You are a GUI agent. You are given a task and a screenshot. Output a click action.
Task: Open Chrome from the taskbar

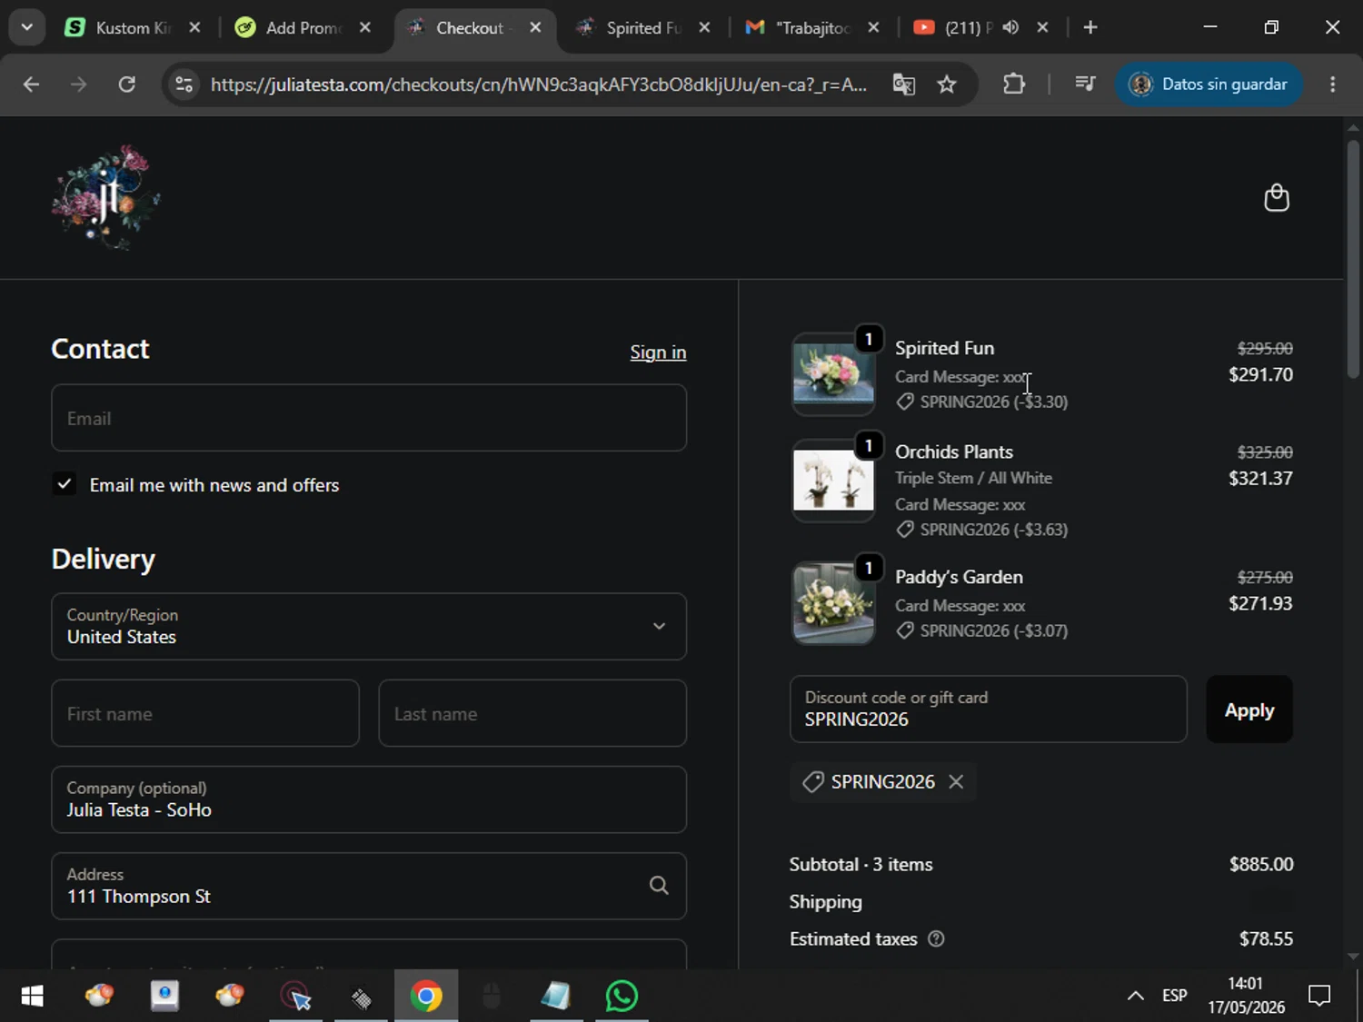(426, 997)
